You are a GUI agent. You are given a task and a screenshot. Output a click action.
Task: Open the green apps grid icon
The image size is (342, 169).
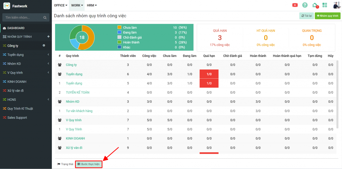click(325, 5)
